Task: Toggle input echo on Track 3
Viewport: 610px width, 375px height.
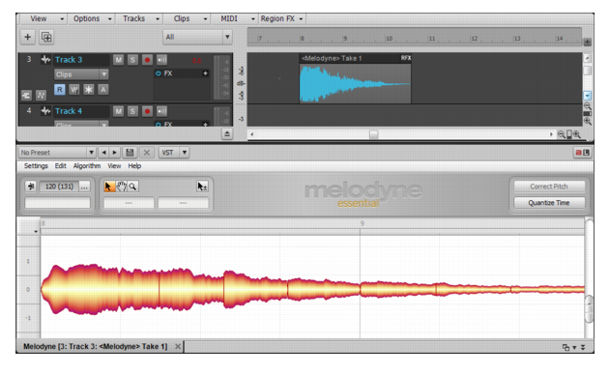Action: click(161, 60)
